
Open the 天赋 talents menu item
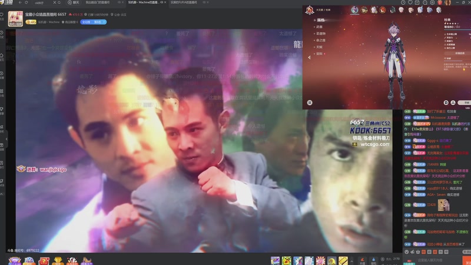click(319, 47)
